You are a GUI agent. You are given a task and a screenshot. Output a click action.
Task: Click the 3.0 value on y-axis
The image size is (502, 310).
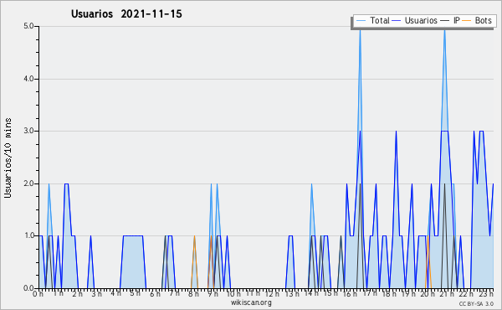click(28, 131)
